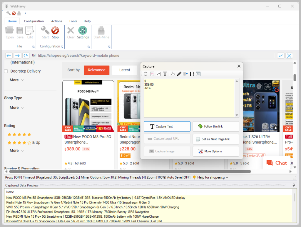Click the refresh icon beside the URL bar
The width and height of the screenshot is (301, 227).
(x=26, y=56)
